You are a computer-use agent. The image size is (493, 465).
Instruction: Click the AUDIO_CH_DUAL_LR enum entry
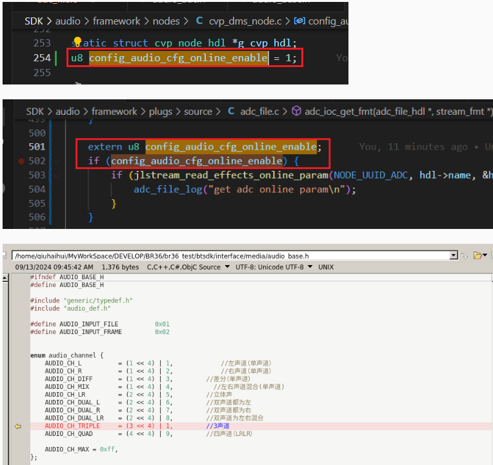[x=74, y=418]
